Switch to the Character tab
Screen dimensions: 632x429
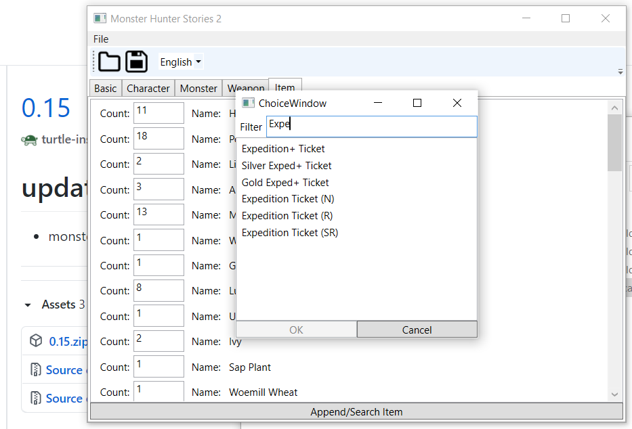click(x=148, y=88)
